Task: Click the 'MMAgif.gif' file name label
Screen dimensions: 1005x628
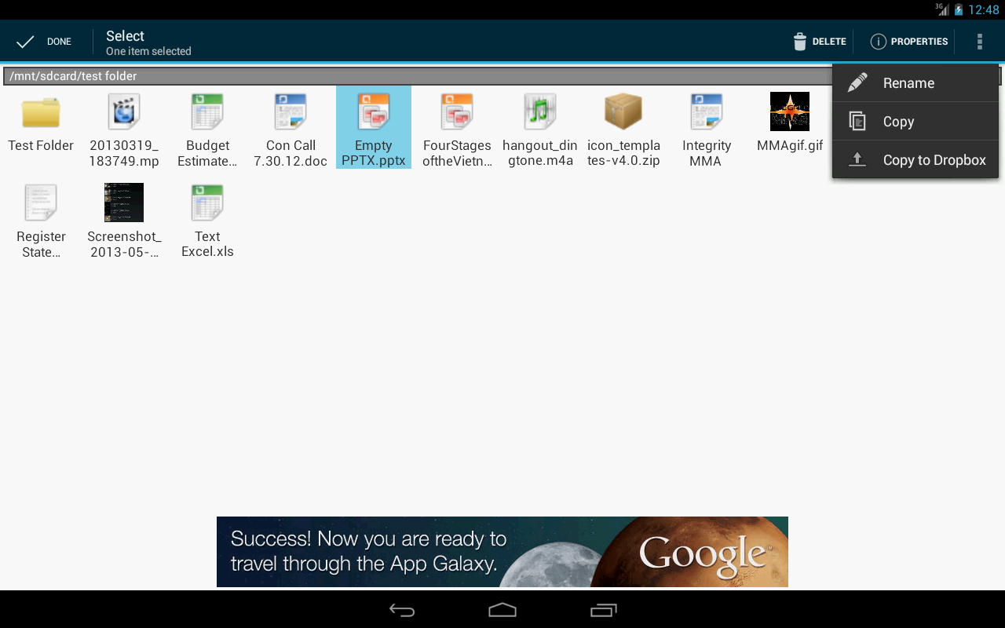Action: coord(790,145)
